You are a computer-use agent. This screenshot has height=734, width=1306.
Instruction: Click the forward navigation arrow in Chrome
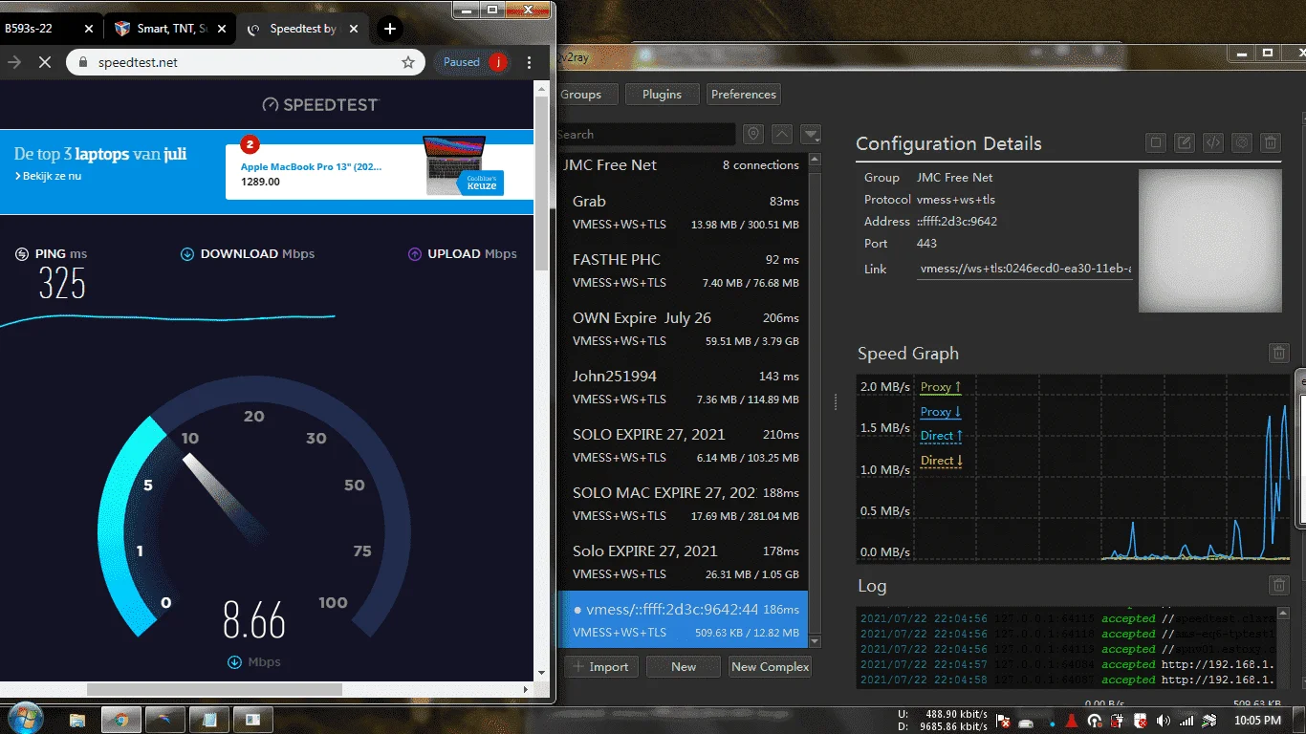14,62
